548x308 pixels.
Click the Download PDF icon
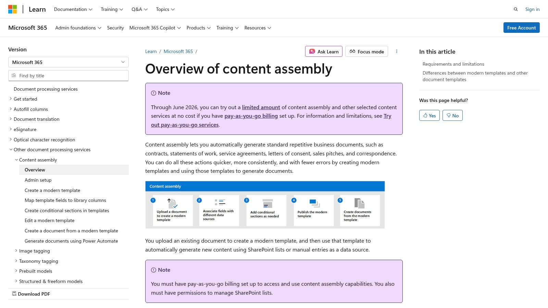14,294
